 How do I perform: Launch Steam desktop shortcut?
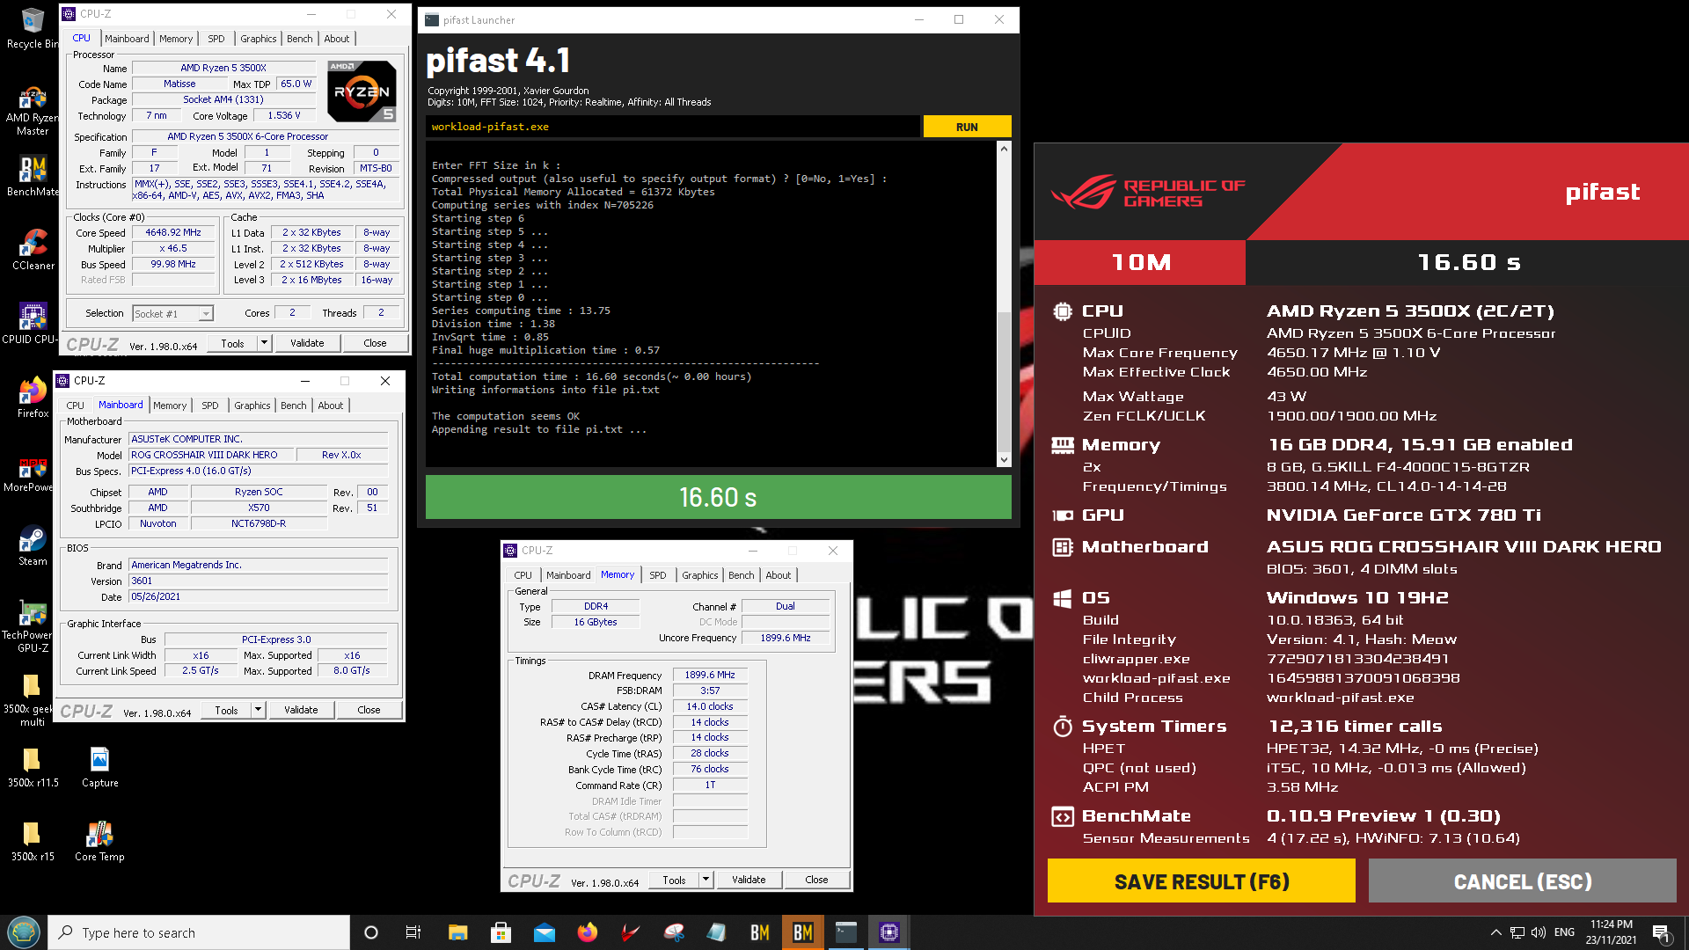33,546
